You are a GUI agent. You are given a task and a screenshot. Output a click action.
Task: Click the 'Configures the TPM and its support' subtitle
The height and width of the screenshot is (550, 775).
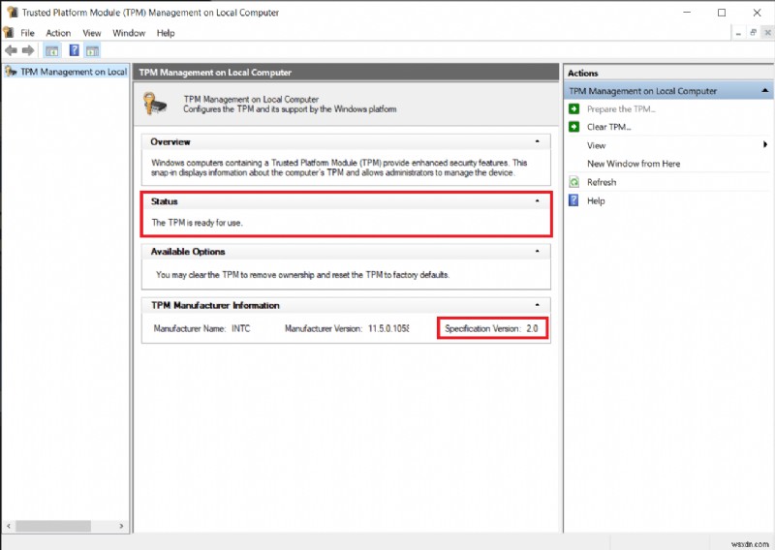pos(290,109)
